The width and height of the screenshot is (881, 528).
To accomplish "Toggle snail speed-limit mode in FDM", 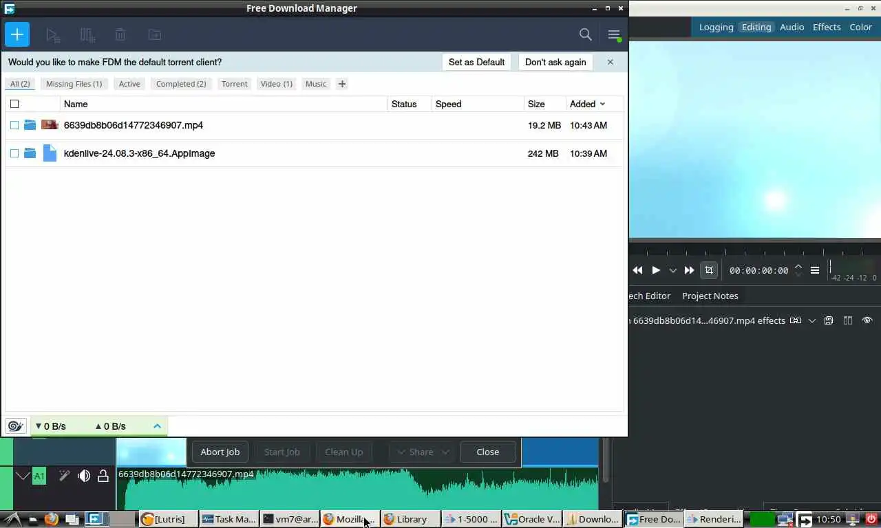I will [x=15, y=426].
